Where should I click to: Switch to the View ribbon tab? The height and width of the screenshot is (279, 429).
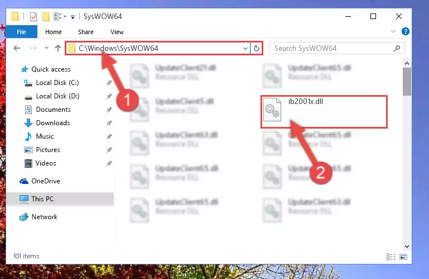point(117,32)
